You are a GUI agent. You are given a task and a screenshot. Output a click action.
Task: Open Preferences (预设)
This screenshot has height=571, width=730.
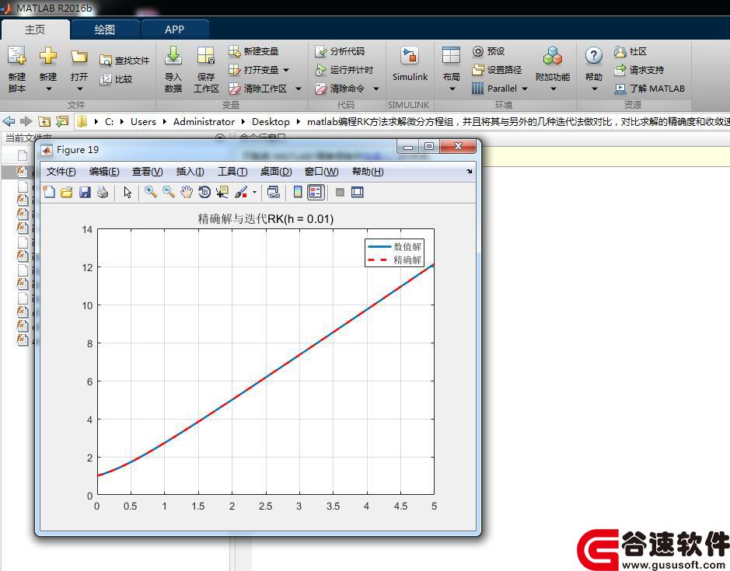[x=488, y=51]
